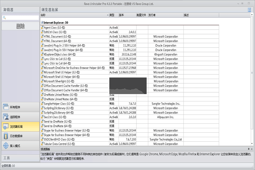Click the Sangfor Technologies Co.,Ltd publisher cell
The height and width of the screenshot is (170, 255).
tap(165, 139)
